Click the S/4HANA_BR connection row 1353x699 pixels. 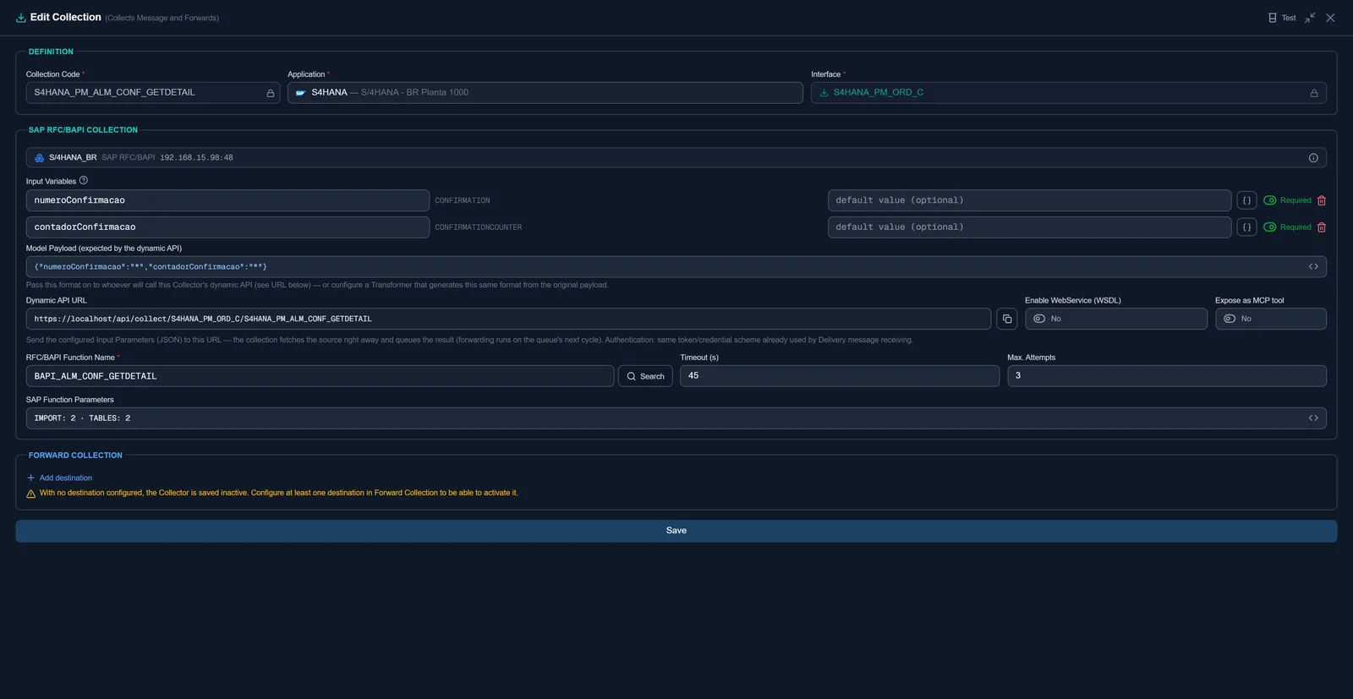(x=676, y=158)
